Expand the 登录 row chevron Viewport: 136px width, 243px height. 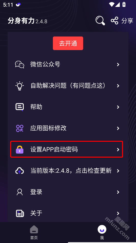coord(118,192)
